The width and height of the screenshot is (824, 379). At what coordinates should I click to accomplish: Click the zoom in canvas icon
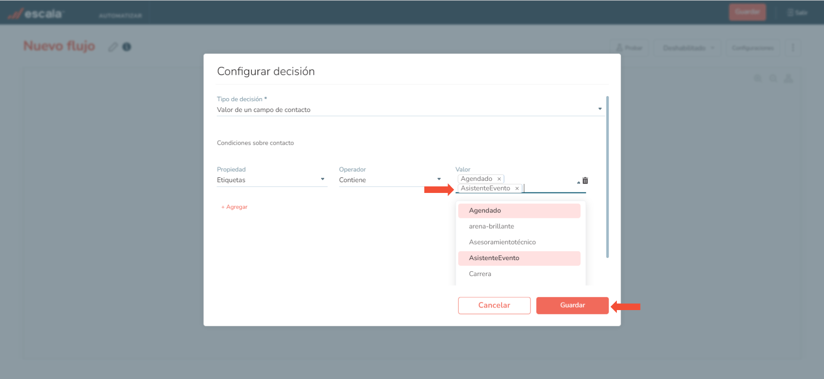tap(758, 78)
